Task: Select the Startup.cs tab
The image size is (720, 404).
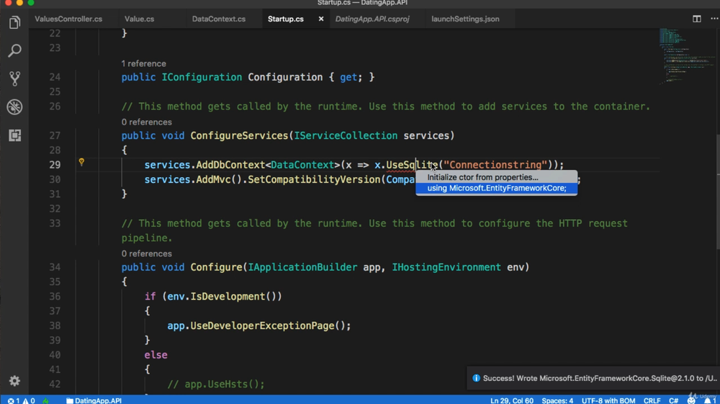Action: 286,19
